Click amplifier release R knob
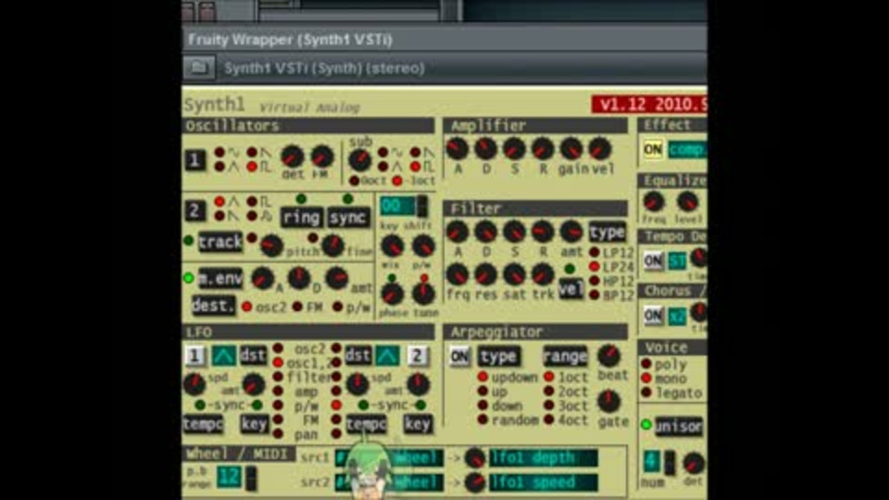This screenshot has width=889, height=500. pos(543,149)
